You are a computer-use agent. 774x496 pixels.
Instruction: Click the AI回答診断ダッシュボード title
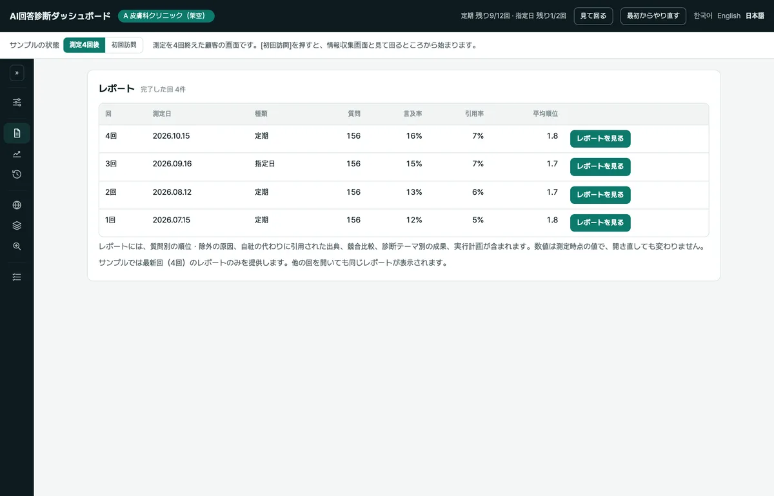tap(61, 15)
